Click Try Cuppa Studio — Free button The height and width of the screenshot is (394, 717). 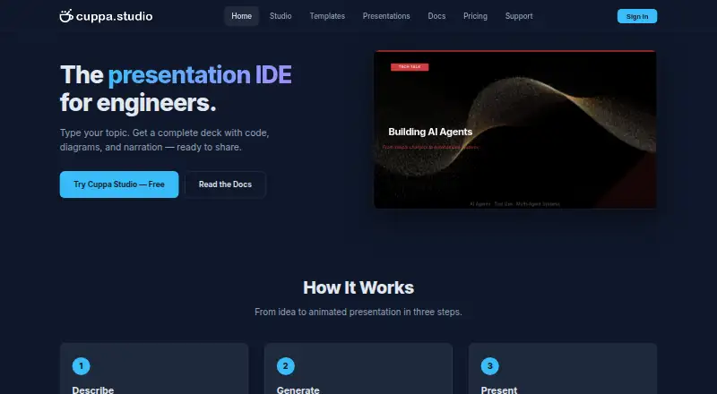pos(119,184)
